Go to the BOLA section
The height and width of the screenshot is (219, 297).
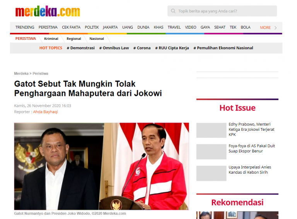coord(246,27)
